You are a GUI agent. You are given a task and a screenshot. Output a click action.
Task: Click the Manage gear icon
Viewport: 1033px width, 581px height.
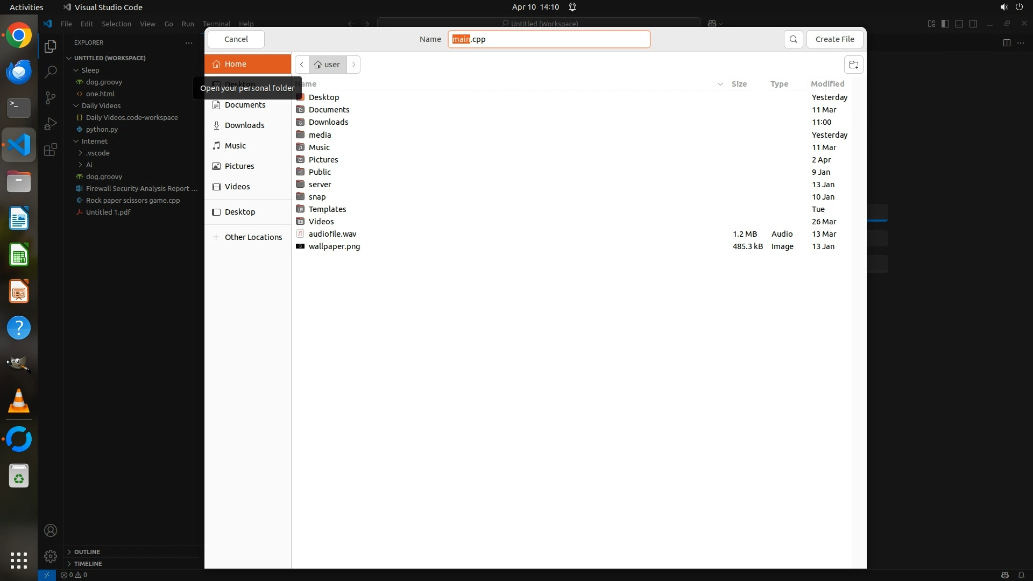51,556
